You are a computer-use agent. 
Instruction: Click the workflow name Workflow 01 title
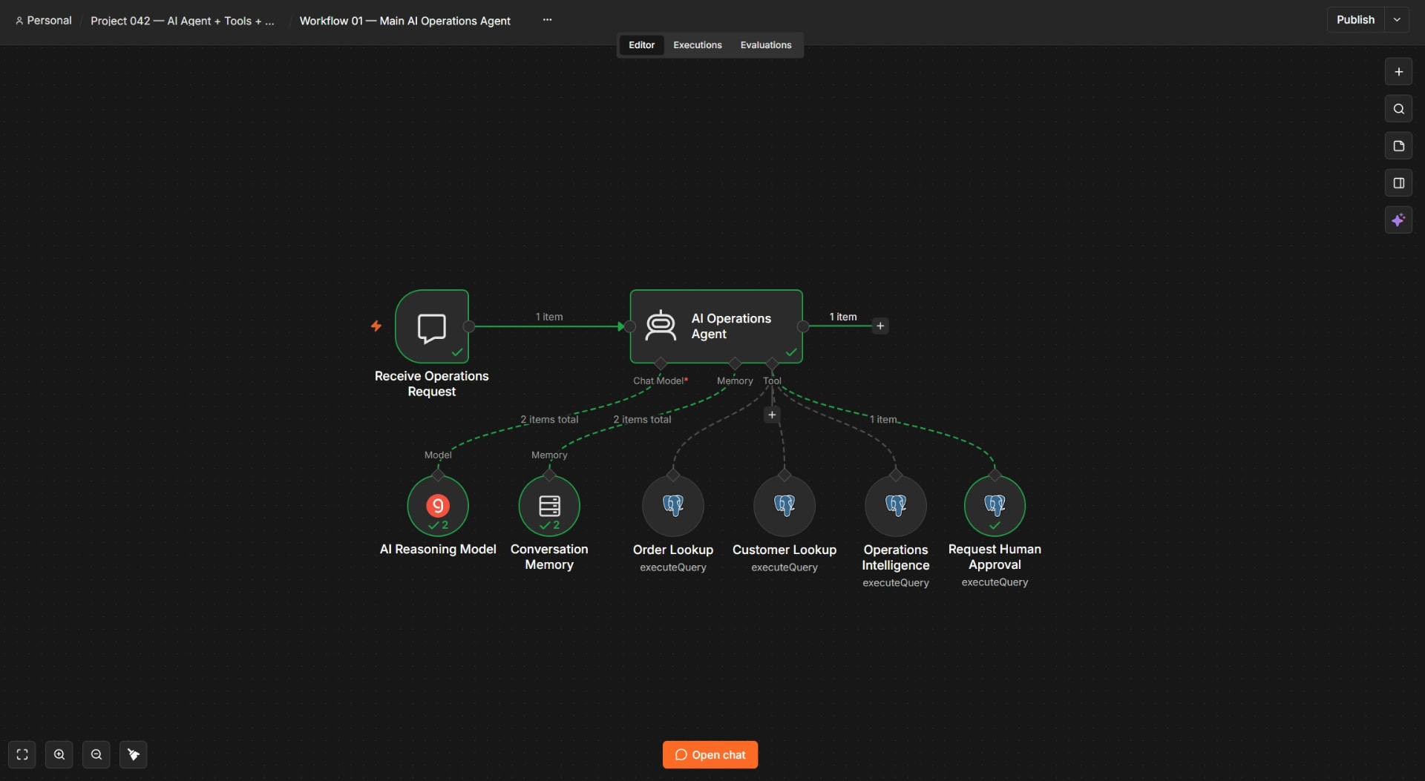pos(405,21)
